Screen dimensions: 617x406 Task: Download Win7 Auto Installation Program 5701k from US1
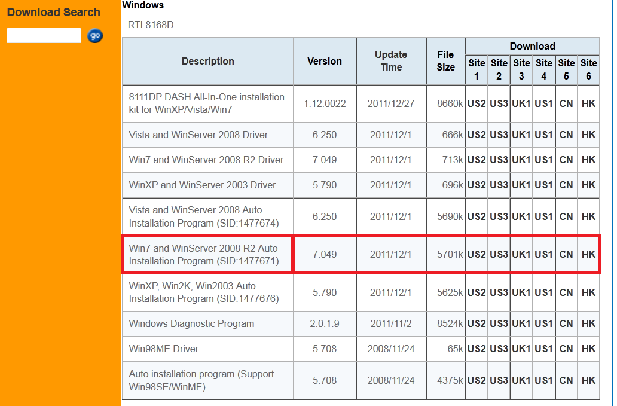pyautogui.click(x=544, y=255)
